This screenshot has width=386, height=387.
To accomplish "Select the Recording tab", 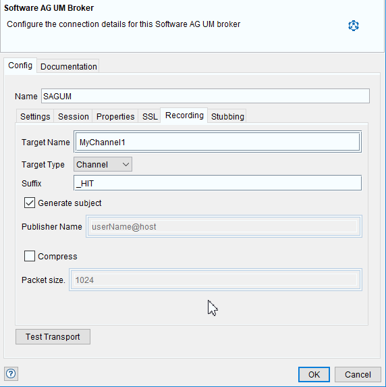I will [184, 115].
